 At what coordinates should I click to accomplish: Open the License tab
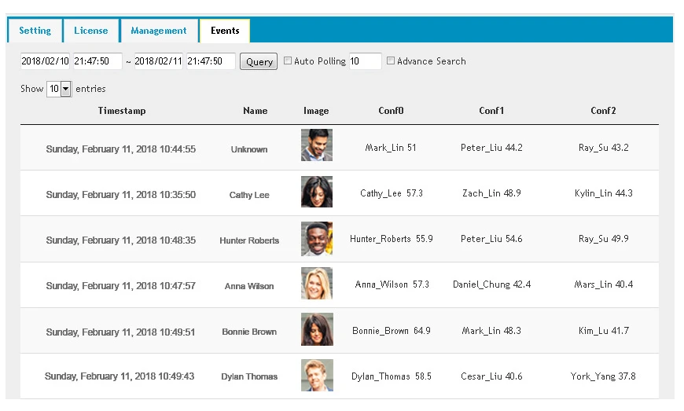91,31
